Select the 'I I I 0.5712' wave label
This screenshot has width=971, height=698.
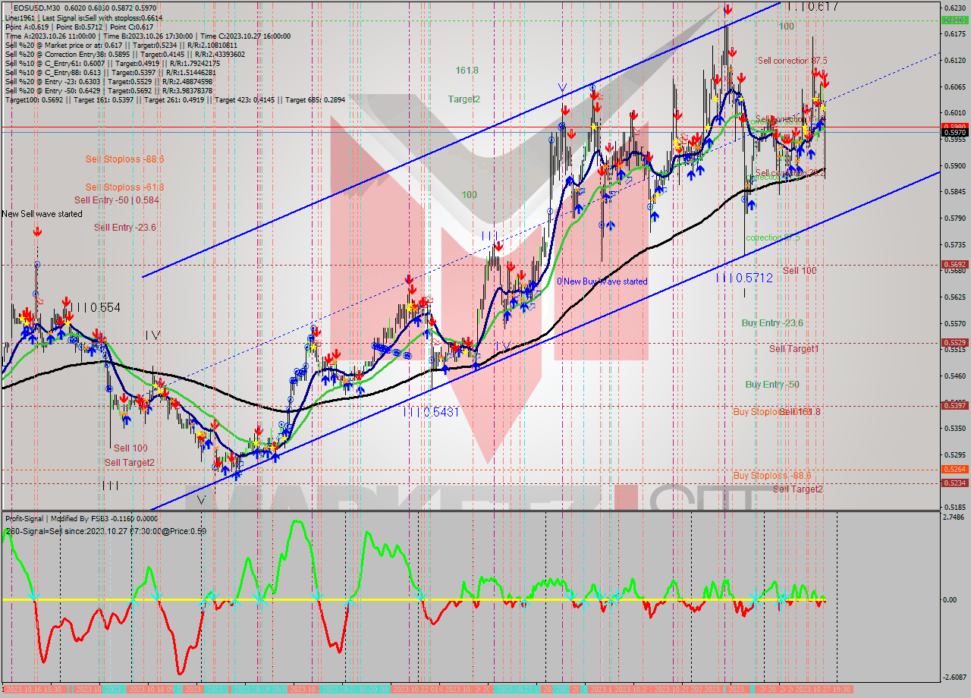[744, 278]
